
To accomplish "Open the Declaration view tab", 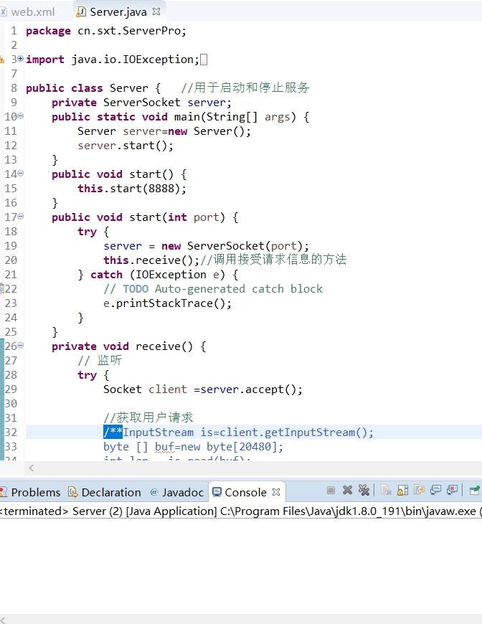I will coord(104,492).
